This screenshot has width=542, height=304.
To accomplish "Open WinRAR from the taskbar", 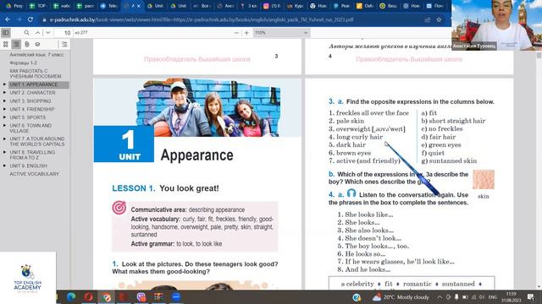I will click(158, 296).
